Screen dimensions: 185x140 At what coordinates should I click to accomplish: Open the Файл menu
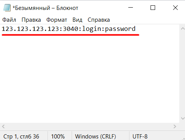coord(9,20)
